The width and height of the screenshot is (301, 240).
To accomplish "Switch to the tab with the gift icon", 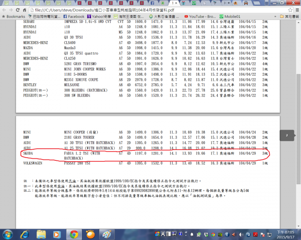I will point(184,3).
